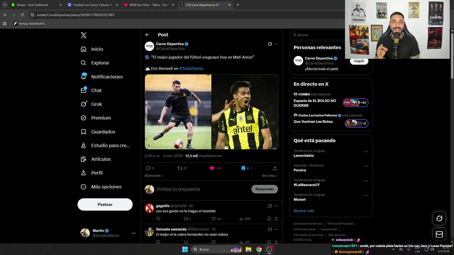
Task: Open account menu dots beside Martín
Action: tap(134, 233)
